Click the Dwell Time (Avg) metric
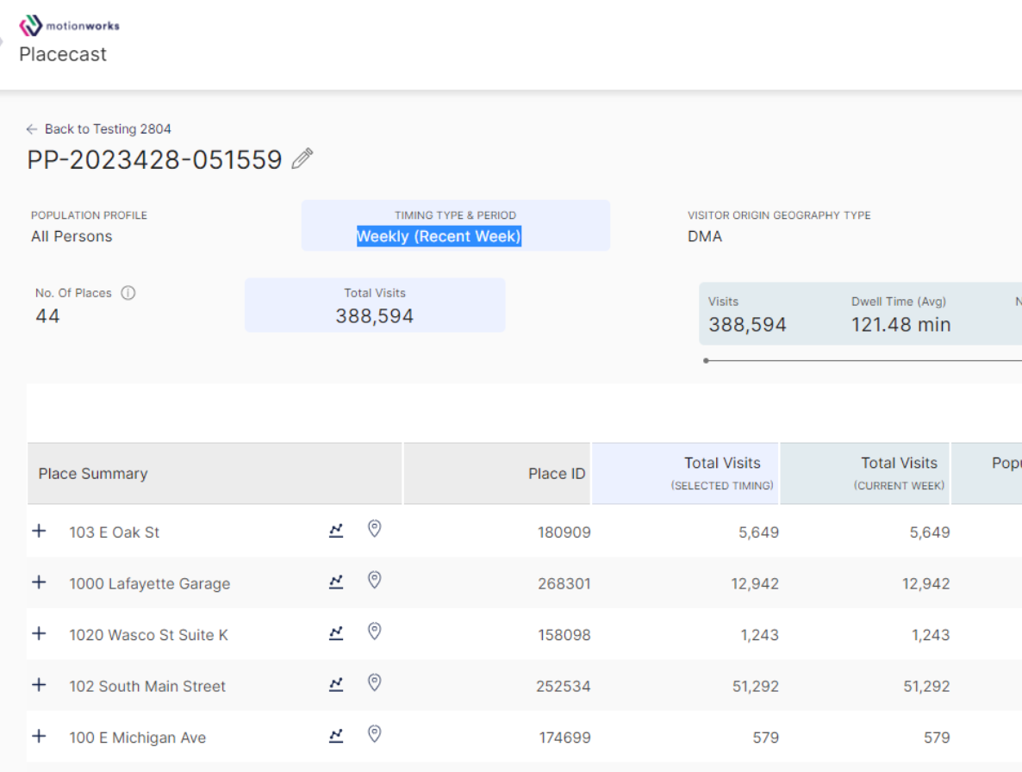The height and width of the screenshot is (772, 1022). [900, 315]
